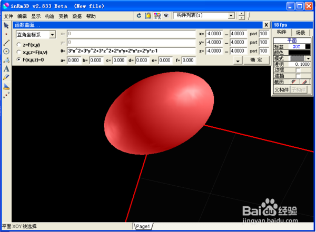Click the lock toolbar icon

(148, 15)
